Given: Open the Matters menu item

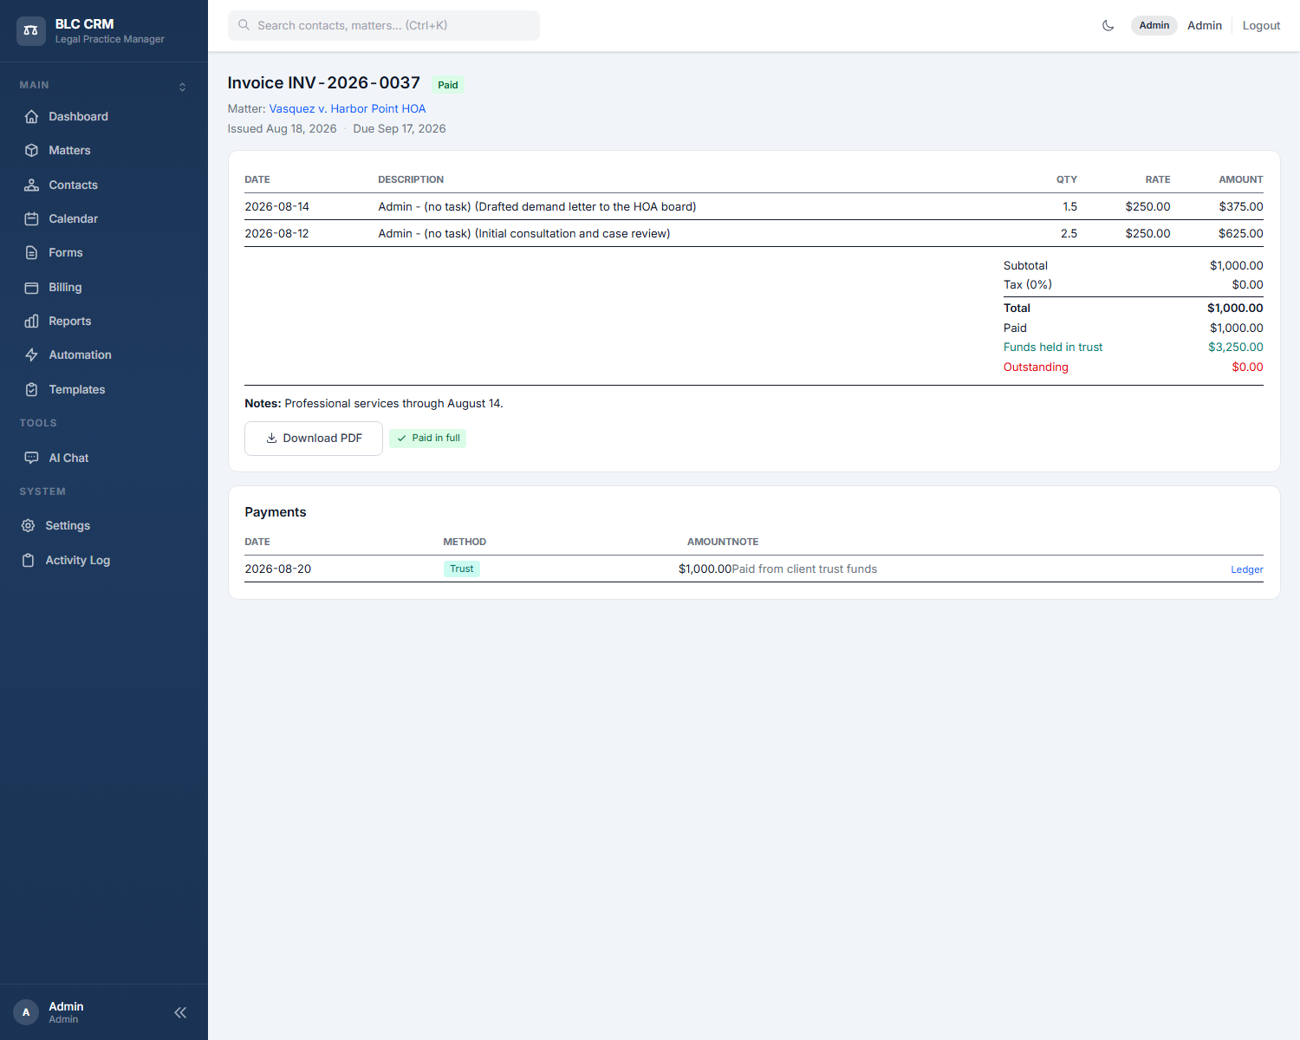Looking at the screenshot, I should coord(104,150).
